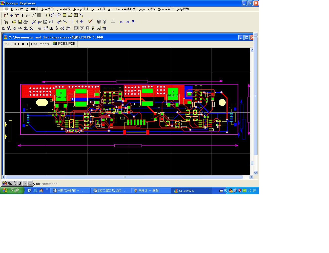Screen dimensions: 329x253
Task: Click the undo arrow icon
Action: click(122, 22)
